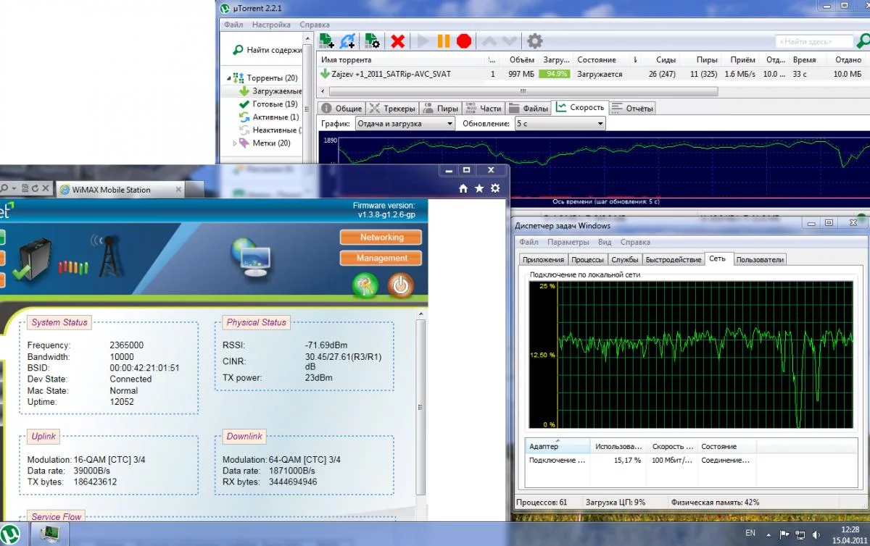Open the Настройка menu in uTorrent
Image resolution: width=870 pixels, height=546 pixels.
point(271,25)
